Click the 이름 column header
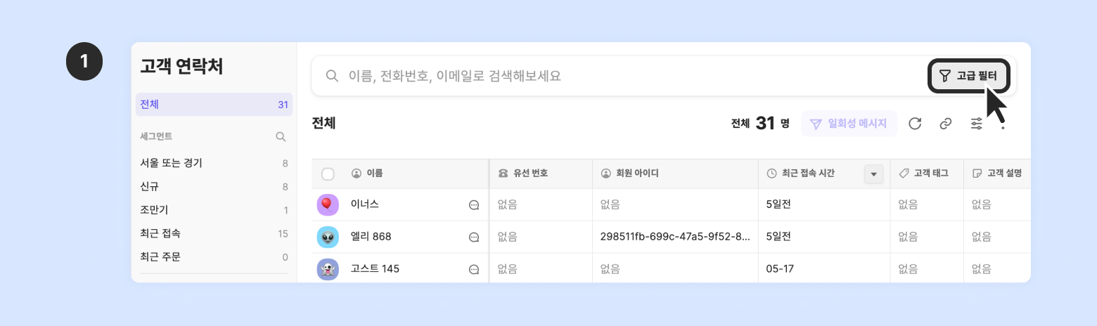The image size is (1097, 326). 374,174
